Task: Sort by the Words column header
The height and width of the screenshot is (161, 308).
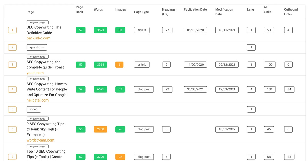Action: 98,9
